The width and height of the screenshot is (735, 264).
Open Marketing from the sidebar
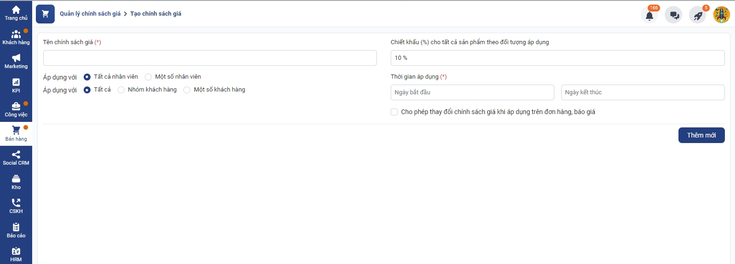coord(16,61)
